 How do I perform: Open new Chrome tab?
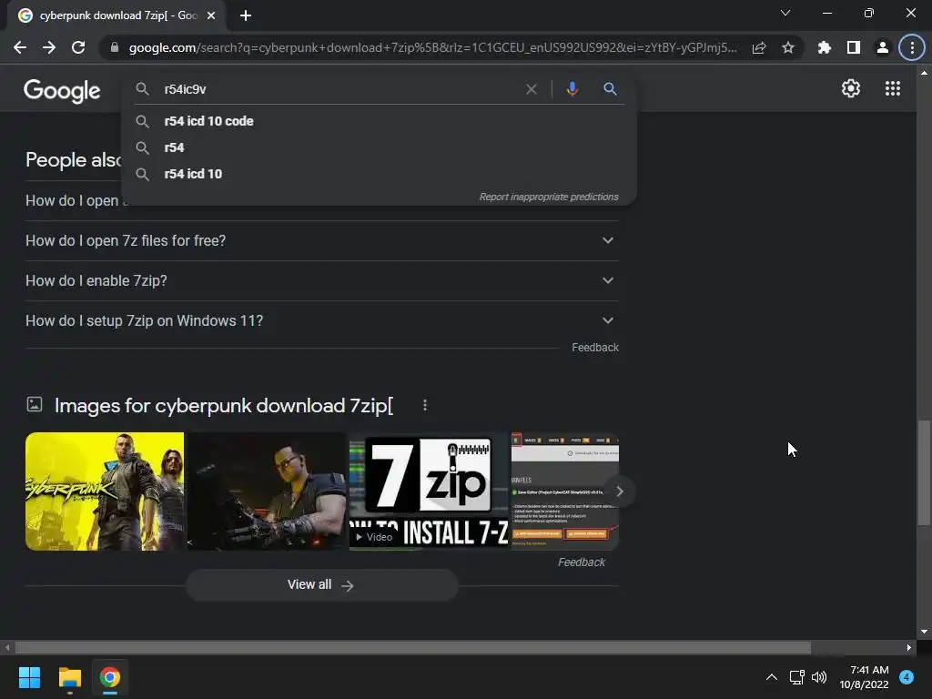point(246,16)
